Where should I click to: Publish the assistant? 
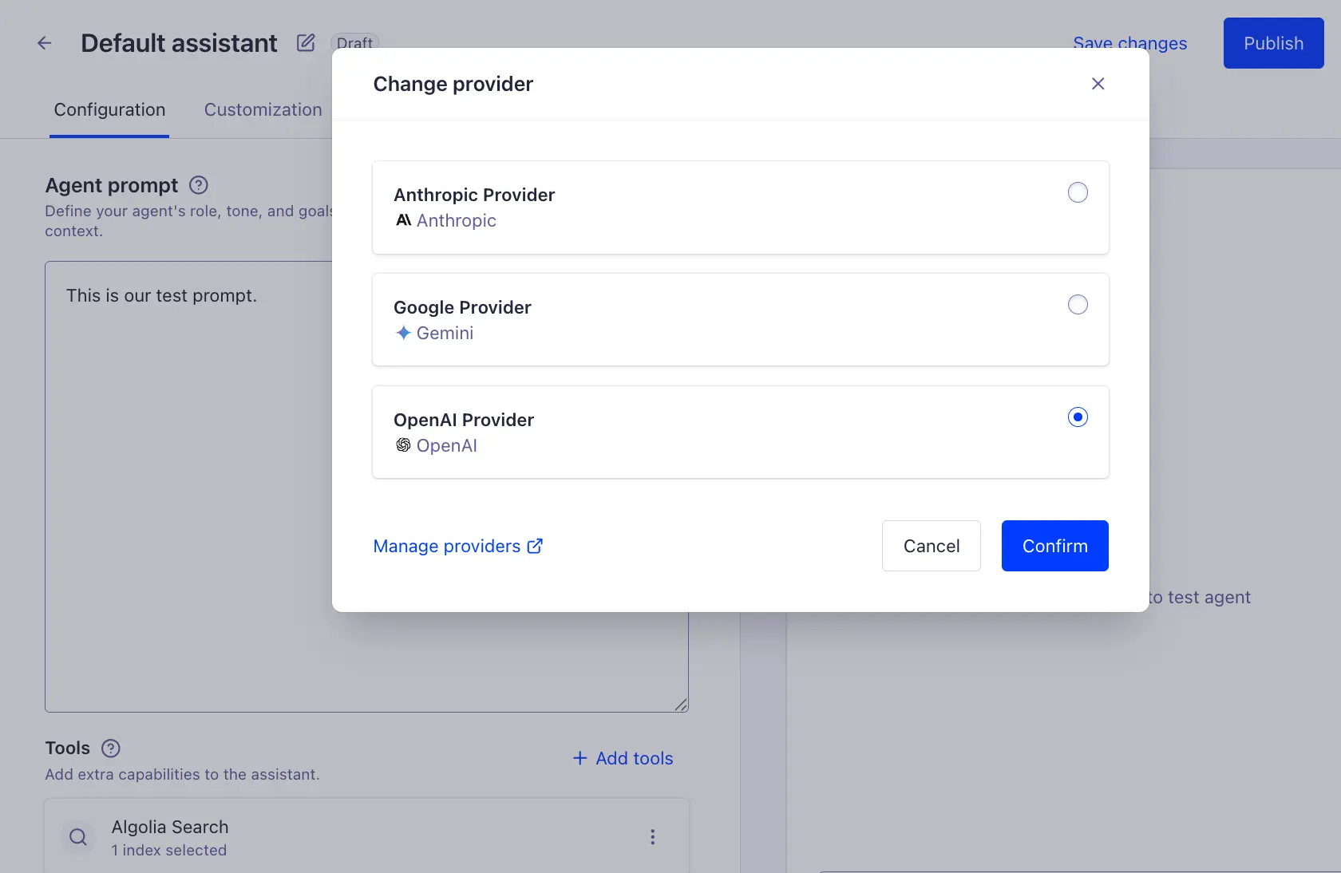point(1273,43)
